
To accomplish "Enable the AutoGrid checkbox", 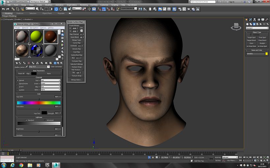I will (251, 34).
